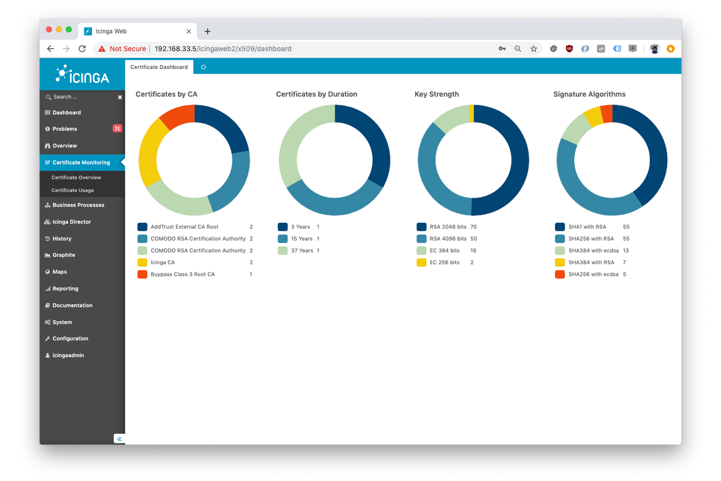This screenshot has height=481, width=721.
Task: Open the Business Processes module
Action: click(x=78, y=205)
